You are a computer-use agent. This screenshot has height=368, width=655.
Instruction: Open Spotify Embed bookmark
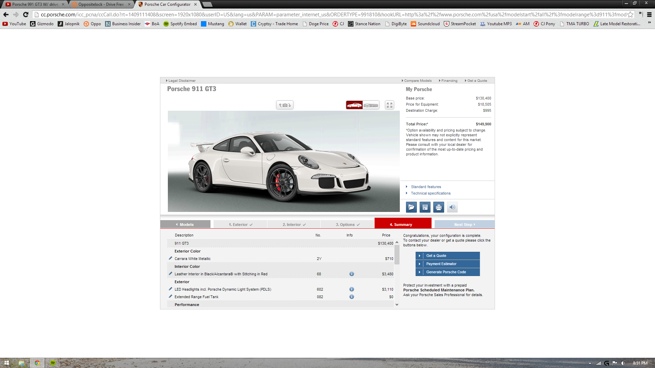[x=180, y=24]
